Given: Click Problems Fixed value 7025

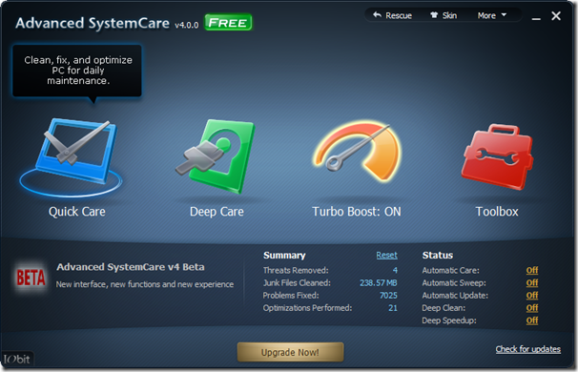Looking at the screenshot, I should click(388, 296).
